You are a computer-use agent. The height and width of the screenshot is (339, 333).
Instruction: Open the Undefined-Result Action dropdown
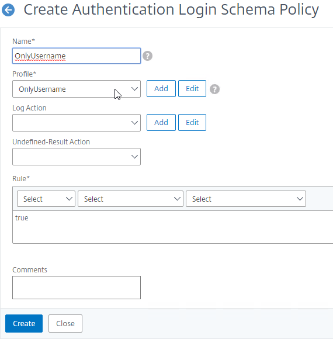(x=77, y=157)
